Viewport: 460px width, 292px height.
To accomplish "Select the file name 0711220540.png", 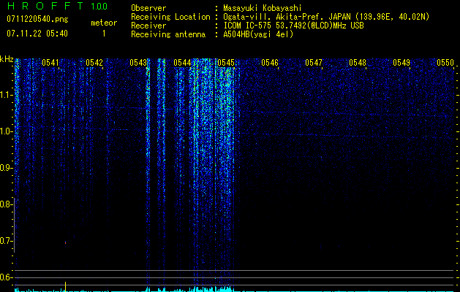I will tap(37, 19).
